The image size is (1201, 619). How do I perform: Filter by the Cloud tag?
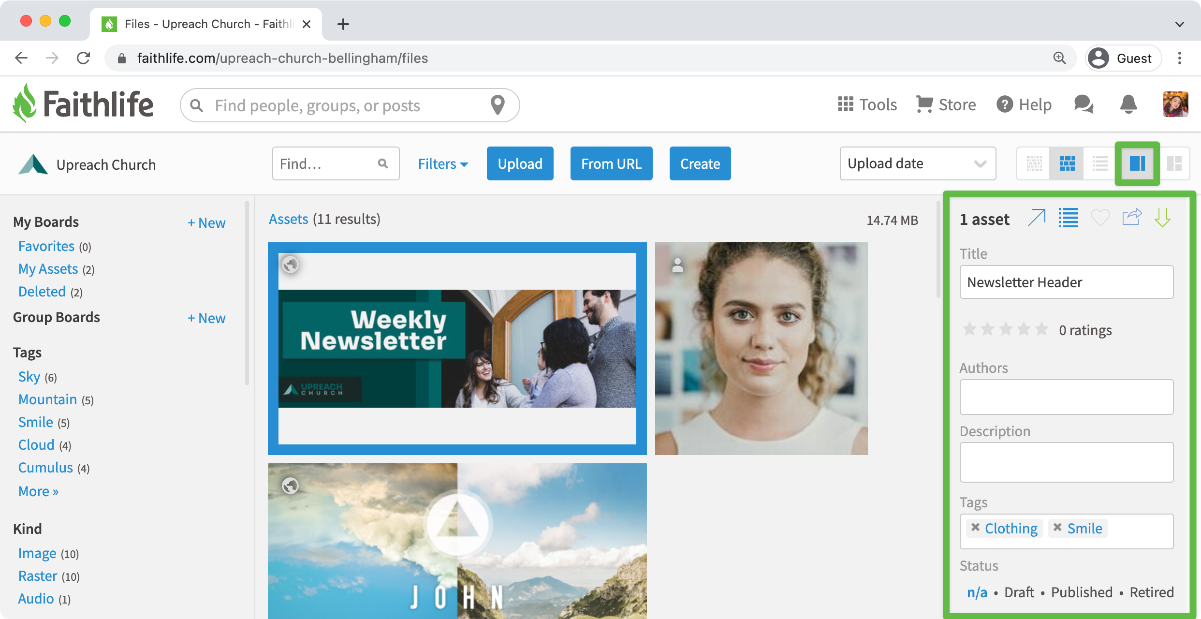36,445
